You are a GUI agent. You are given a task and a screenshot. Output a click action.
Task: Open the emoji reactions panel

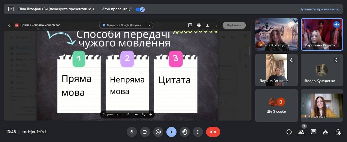pos(158,132)
